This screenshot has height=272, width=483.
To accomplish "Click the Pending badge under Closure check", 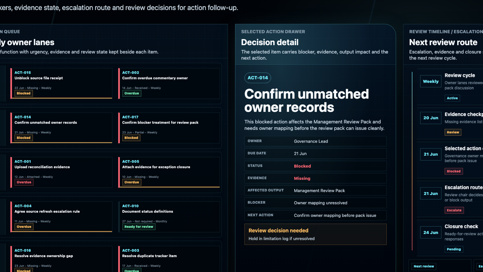I will tap(454, 249).
